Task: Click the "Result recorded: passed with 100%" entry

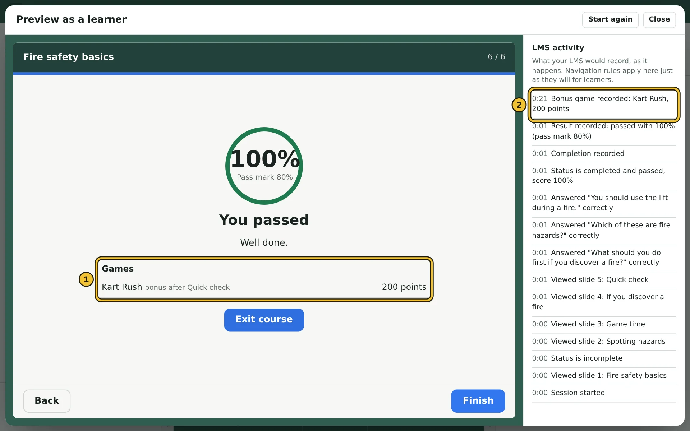Action: tap(604, 131)
